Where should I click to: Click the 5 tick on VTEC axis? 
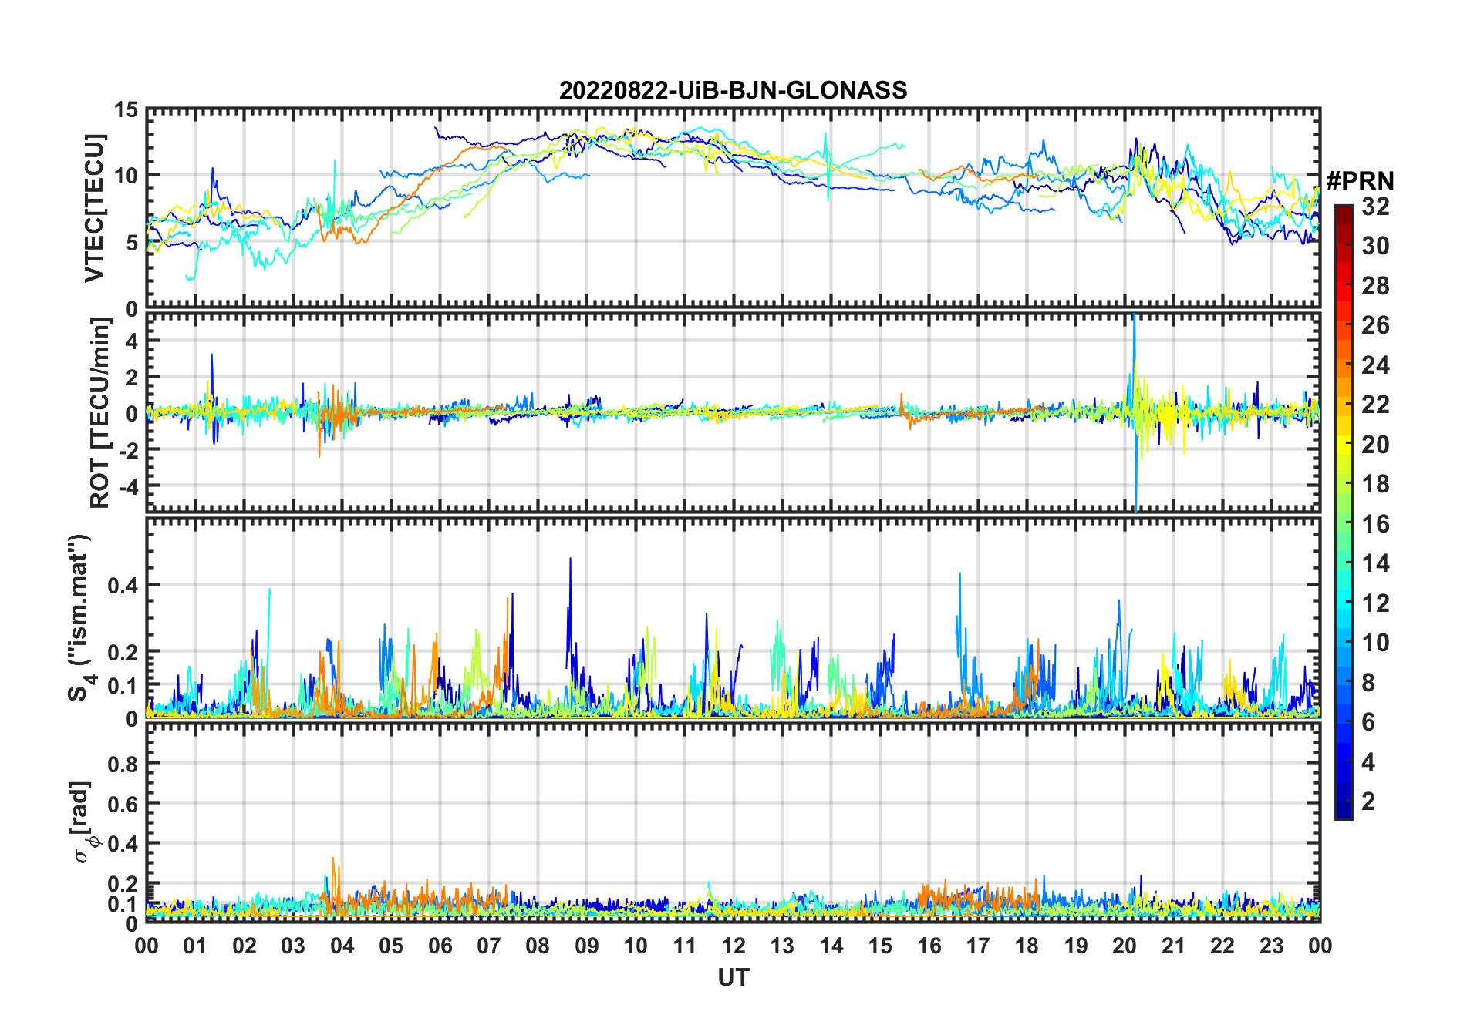(x=132, y=243)
